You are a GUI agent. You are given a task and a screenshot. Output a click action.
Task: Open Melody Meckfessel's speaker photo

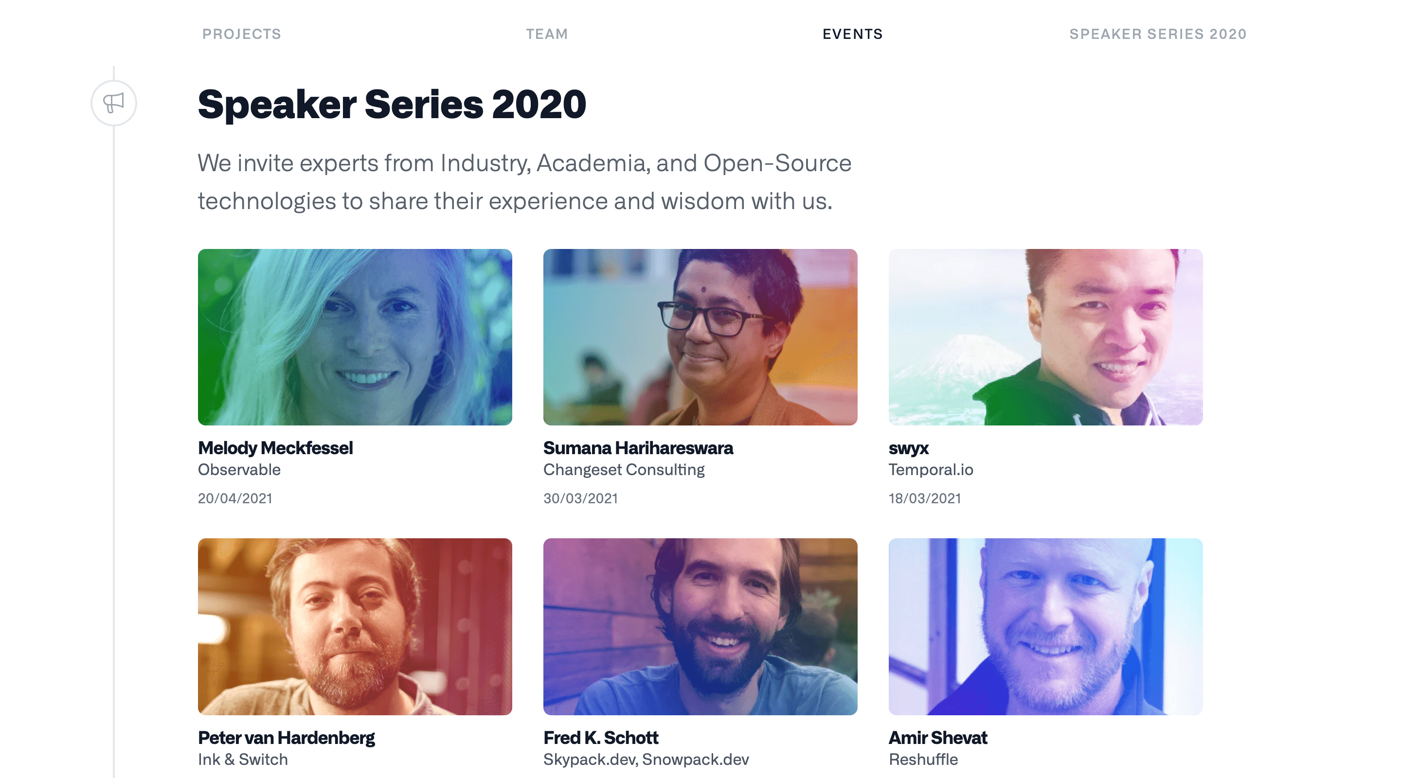355,337
